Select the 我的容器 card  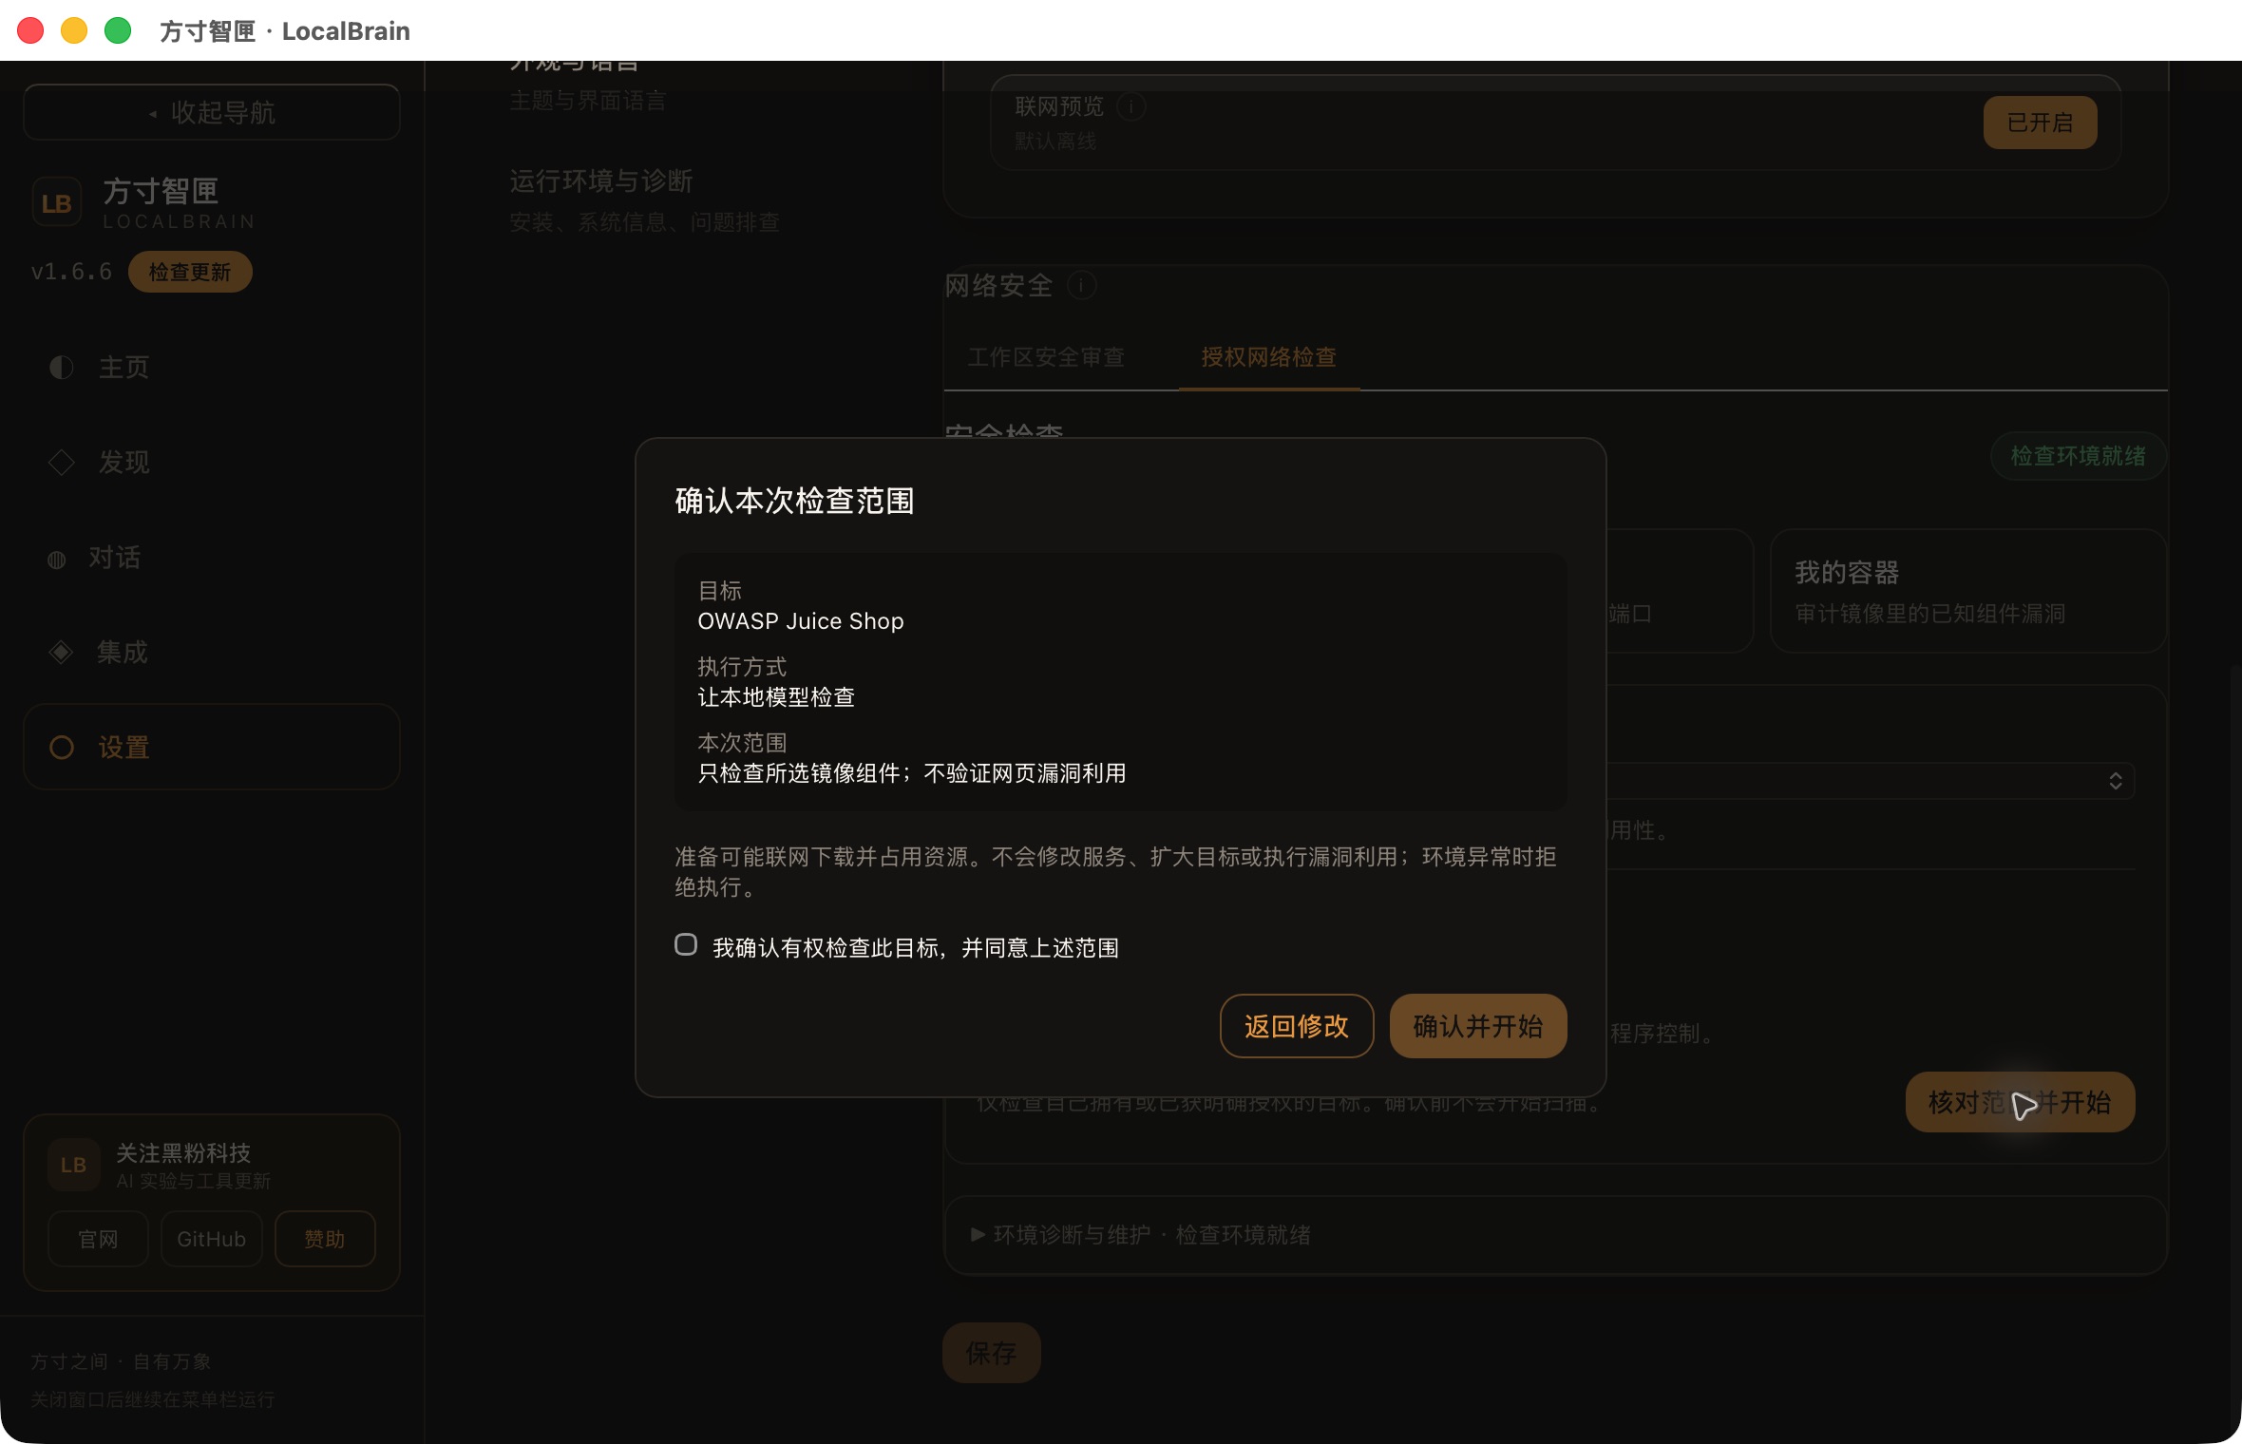1968,591
